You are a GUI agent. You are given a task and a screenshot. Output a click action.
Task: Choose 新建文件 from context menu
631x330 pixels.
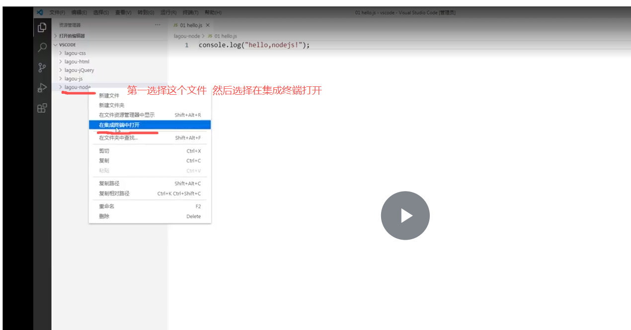click(150, 95)
